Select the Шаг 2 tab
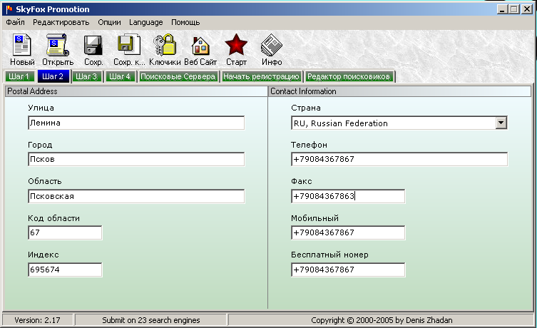The width and height of the screenshot is (537, 328). click(53, 76)
